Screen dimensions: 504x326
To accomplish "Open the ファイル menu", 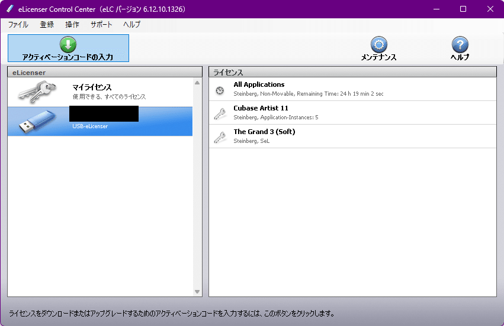I will 18,24.
